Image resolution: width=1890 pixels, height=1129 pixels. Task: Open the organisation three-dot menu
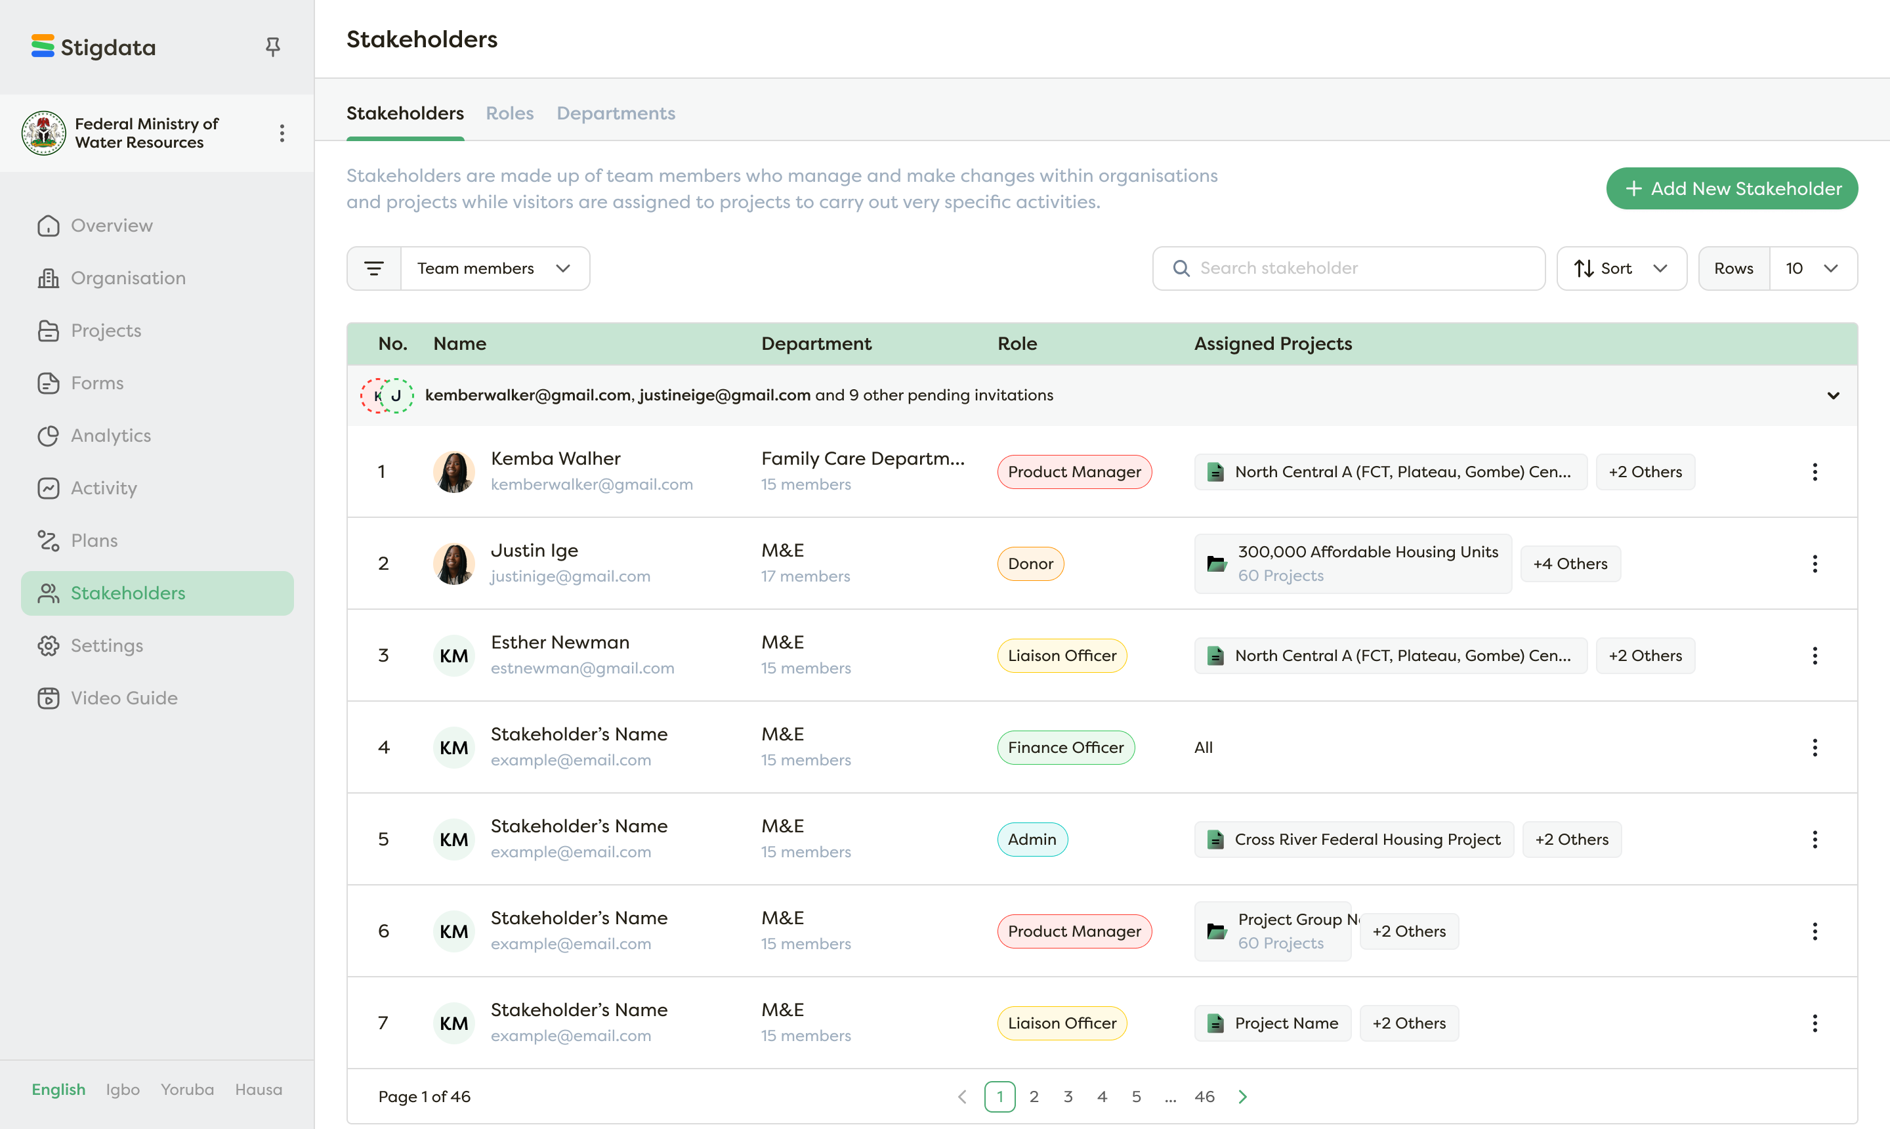282,133
